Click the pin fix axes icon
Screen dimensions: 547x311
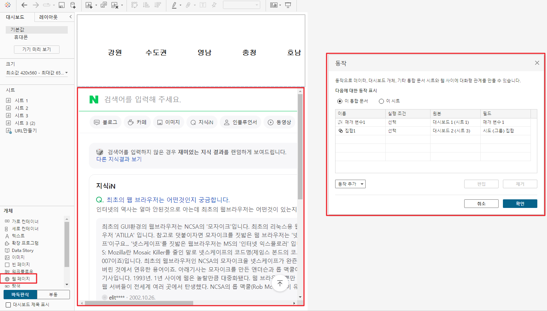point(214,5)
